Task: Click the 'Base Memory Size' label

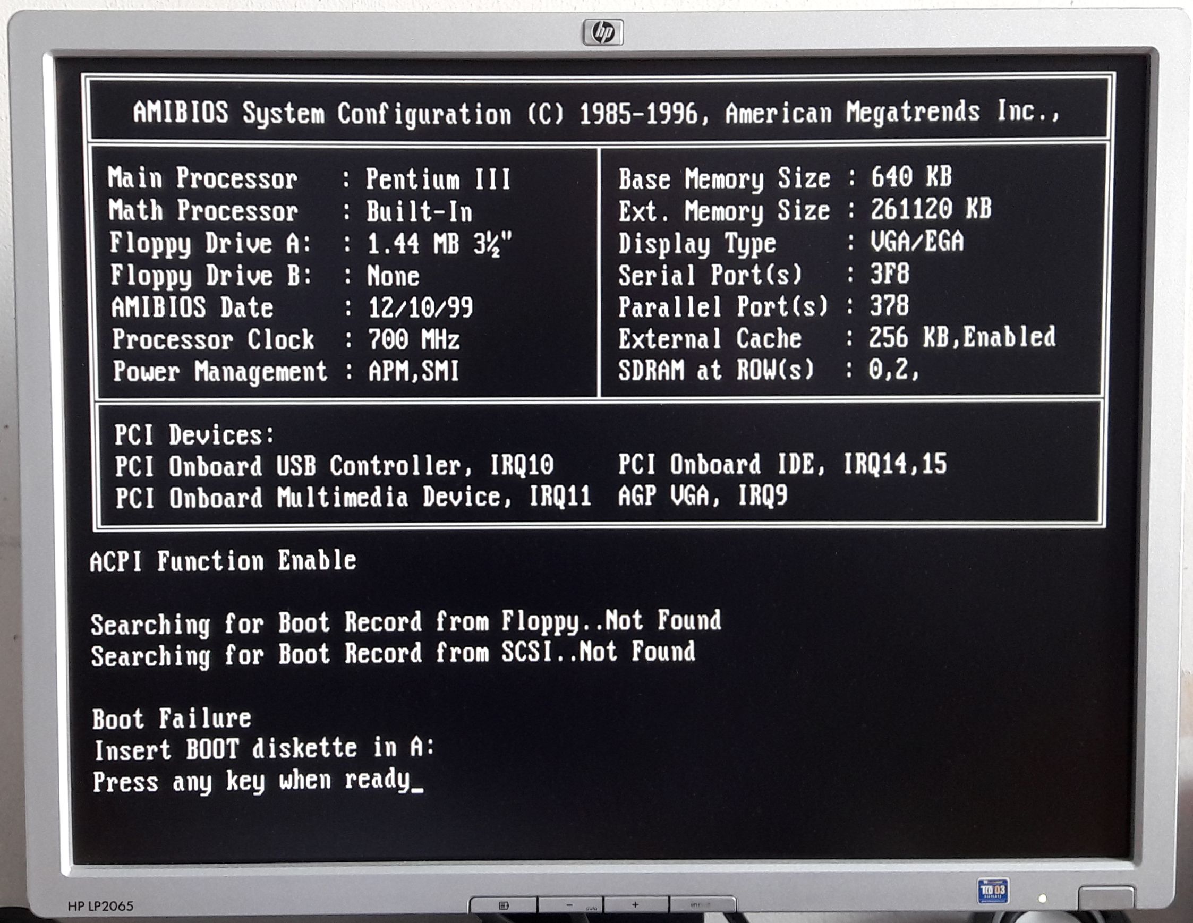Action: coord(725,179)
